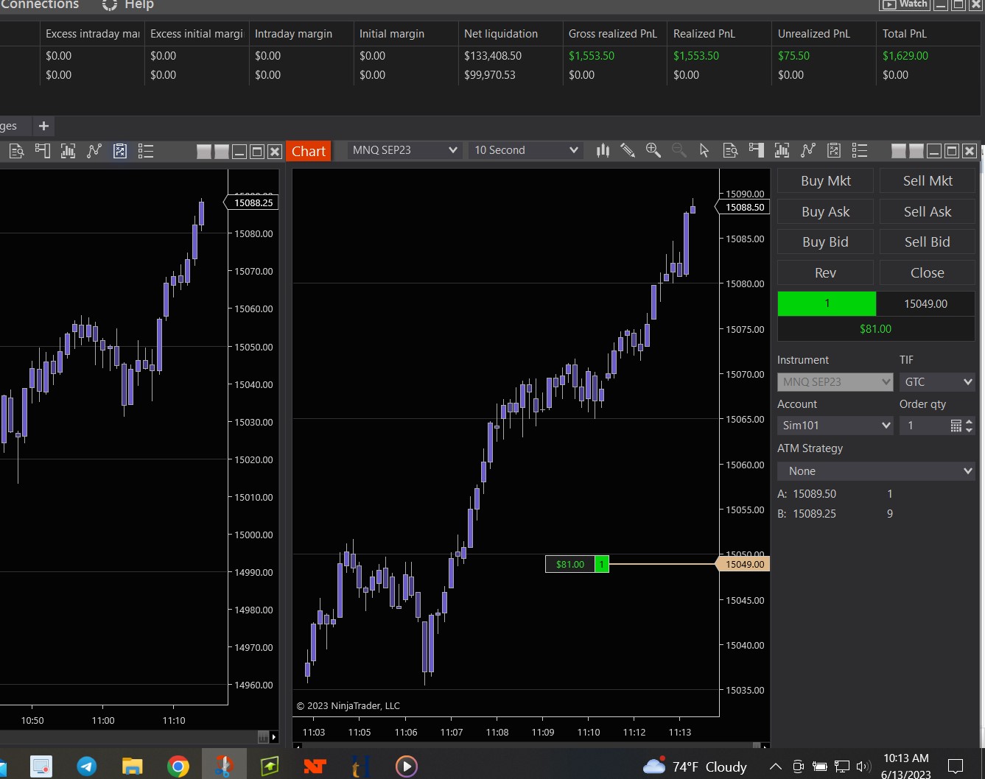This screenshot has width=985, height=779.
Task: Open the Help menu
Action: (129, 5)
